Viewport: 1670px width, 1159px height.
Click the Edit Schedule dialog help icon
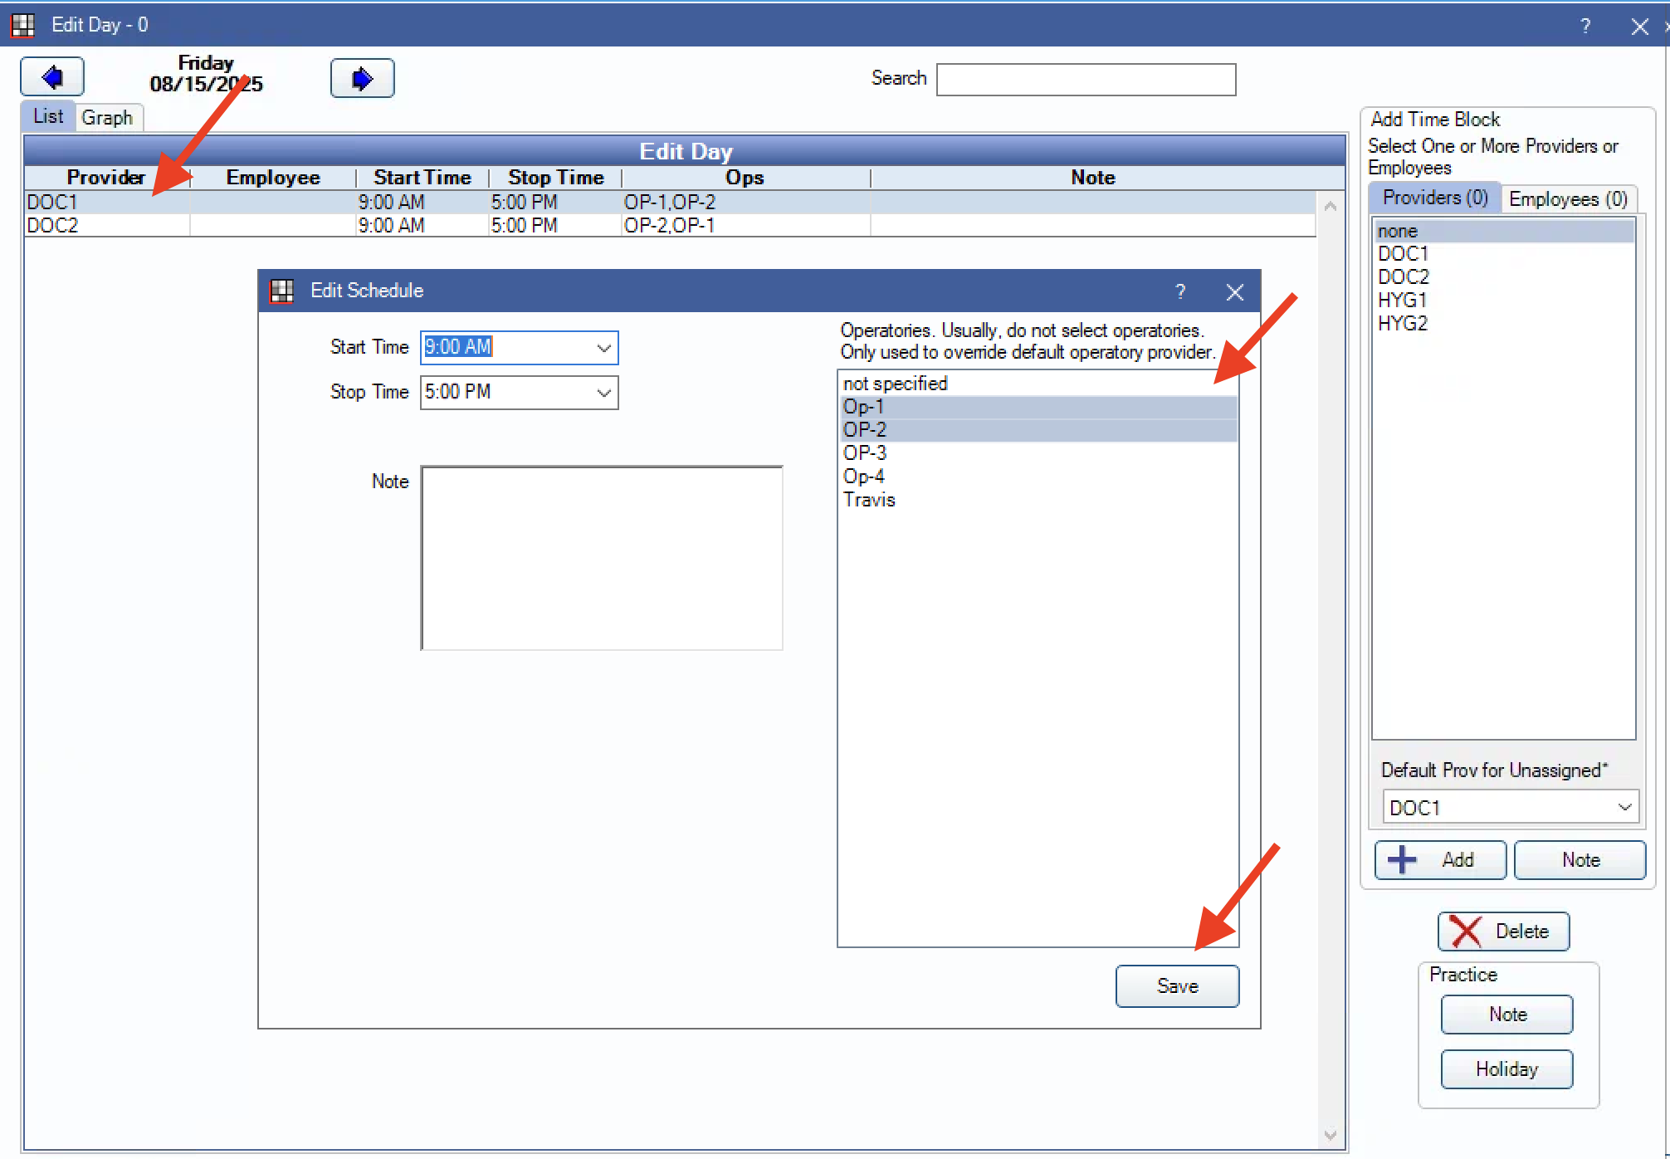[1180, 291]
